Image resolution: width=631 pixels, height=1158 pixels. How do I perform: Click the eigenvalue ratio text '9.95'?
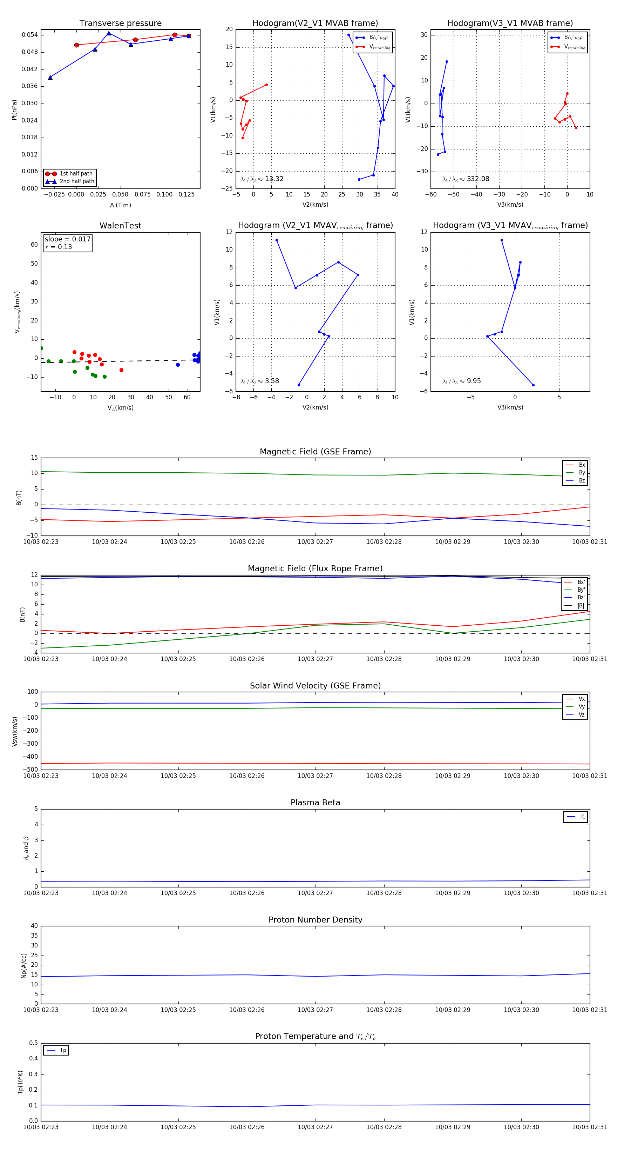click(x=474, y=381)
